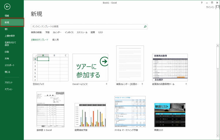Click the back arrow circle icon

(x=7, y=6)
